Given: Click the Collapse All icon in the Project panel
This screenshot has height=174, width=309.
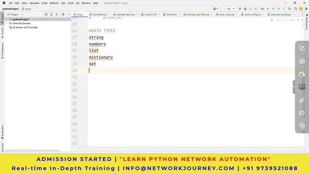Looking at the screenshot, I should coord(56,14).
